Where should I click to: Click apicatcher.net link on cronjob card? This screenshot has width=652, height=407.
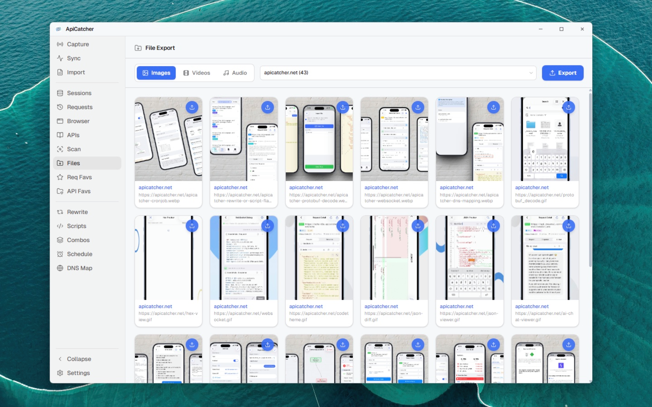tap(155, 188)
